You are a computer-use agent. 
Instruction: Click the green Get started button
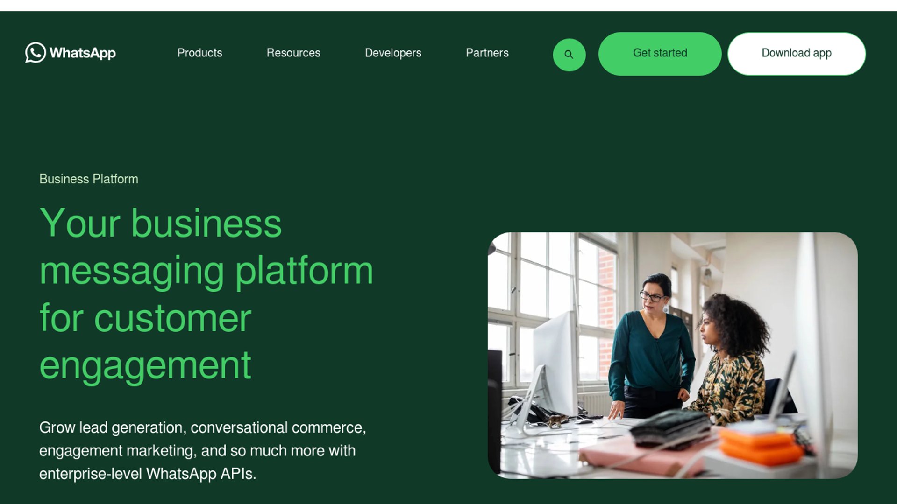[660, 54]
